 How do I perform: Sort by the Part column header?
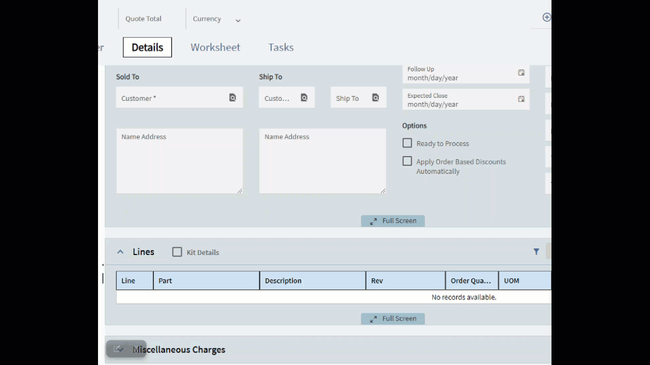206,280
